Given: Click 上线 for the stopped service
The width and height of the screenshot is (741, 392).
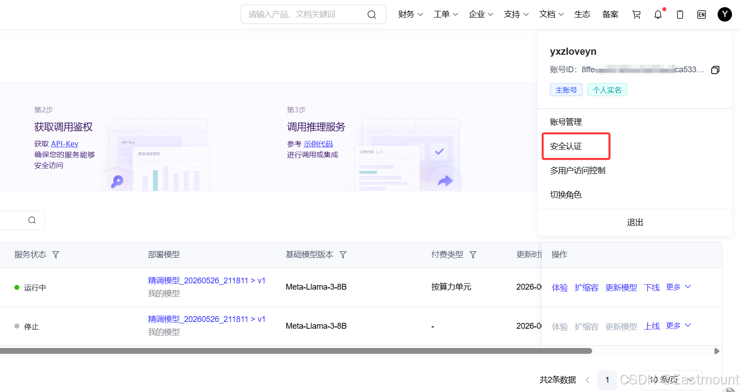Looking at the screenshot, I should click(652, 326).
